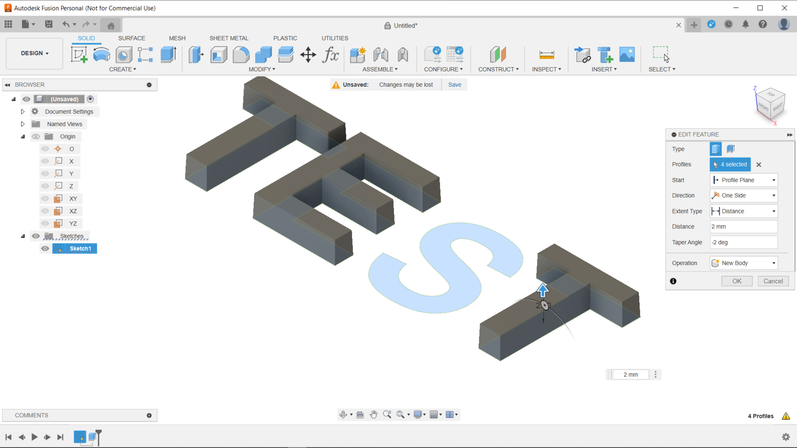The image size is (797, 448).
Task: Switch to the PLASTIC tab
Action: [285, 38]
